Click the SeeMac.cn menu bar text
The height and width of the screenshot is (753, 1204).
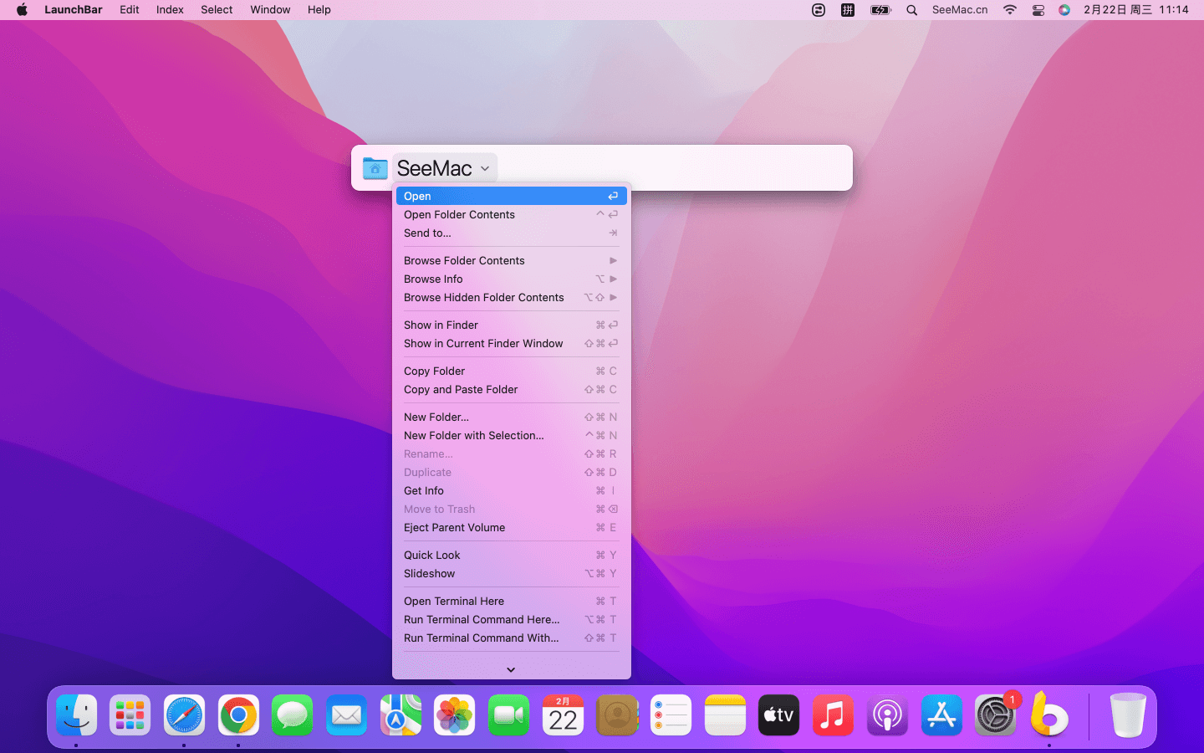(960, 10)
